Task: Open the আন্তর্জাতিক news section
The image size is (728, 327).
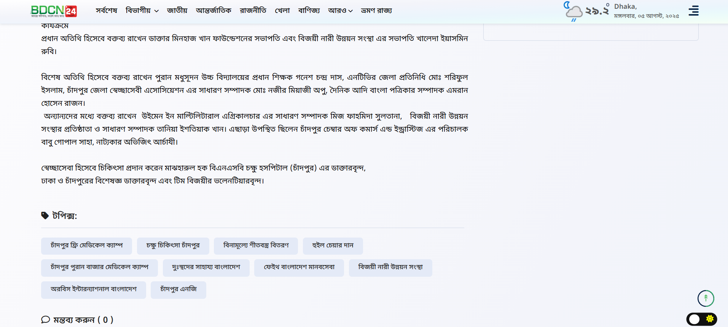Action: pos(213,11)
